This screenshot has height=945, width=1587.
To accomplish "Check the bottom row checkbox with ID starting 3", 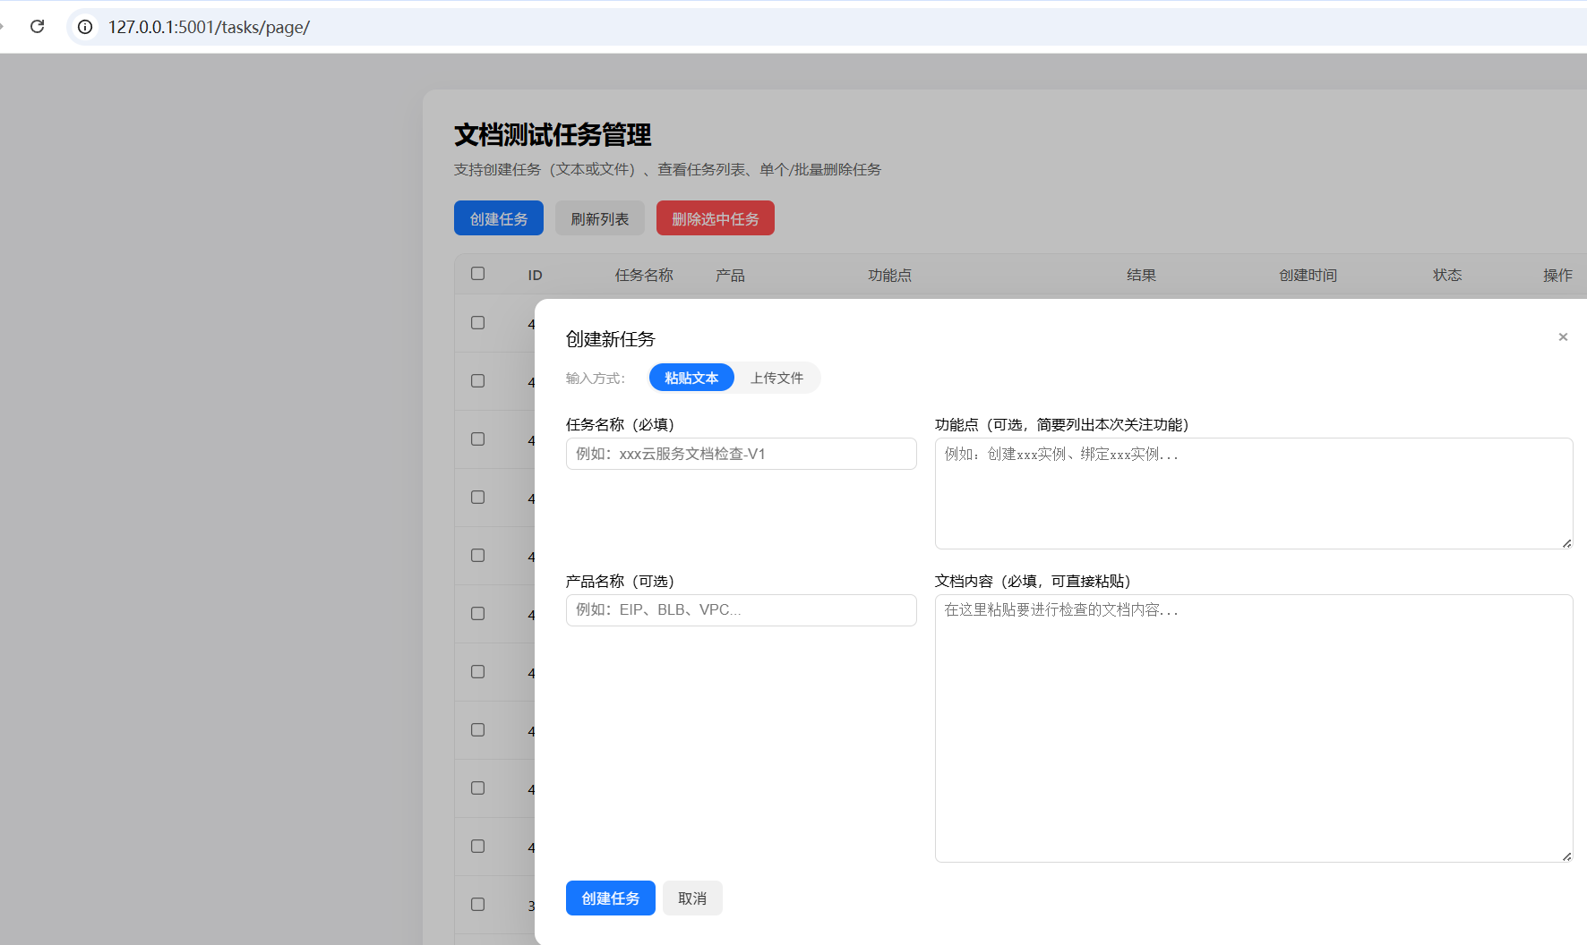I will tap(478, 904).
